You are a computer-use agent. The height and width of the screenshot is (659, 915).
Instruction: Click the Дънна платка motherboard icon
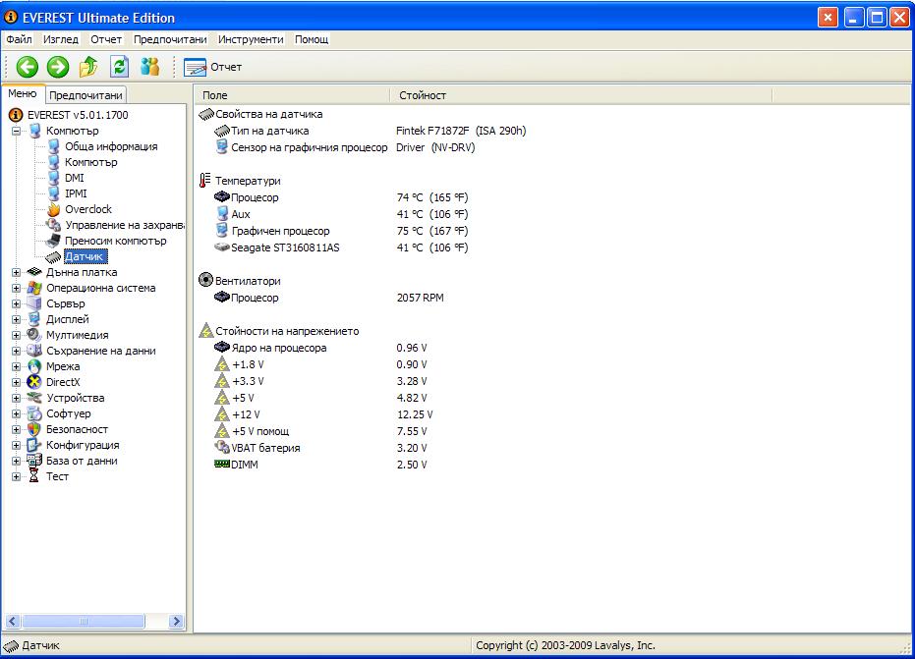(34, 272)
